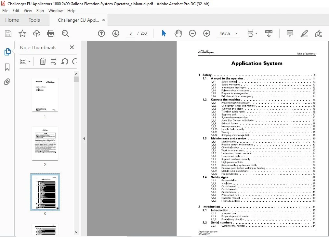Image resolution: width=329 pixels, height=237 pixels.
Task: Open the Sign document pen tool
Action: coord(318,33)
